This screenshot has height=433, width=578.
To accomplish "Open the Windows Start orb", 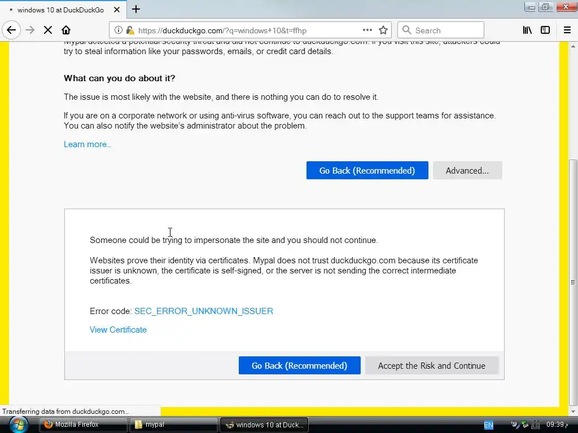I will pyautogui.click(x=19, y=425).
